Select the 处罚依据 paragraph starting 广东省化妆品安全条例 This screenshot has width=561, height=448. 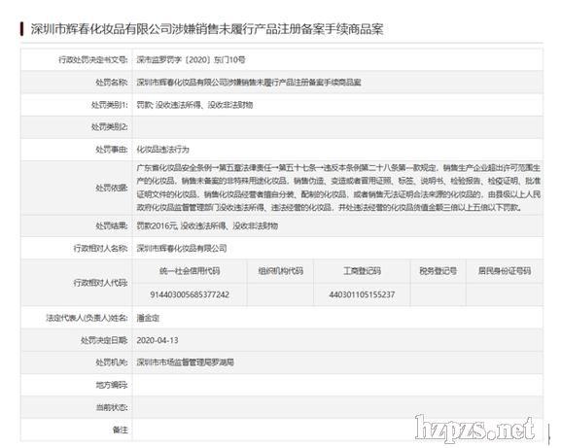[338, 188]
